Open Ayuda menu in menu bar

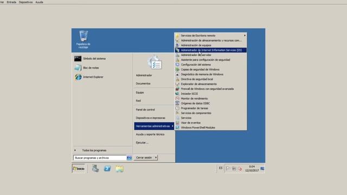tap(40, 2)
